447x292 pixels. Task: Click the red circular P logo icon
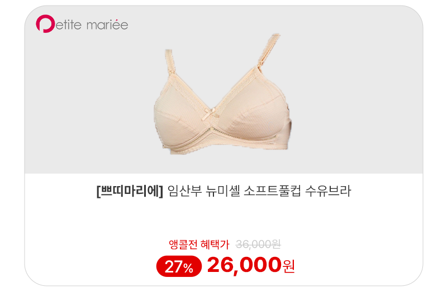coord(45,23)
